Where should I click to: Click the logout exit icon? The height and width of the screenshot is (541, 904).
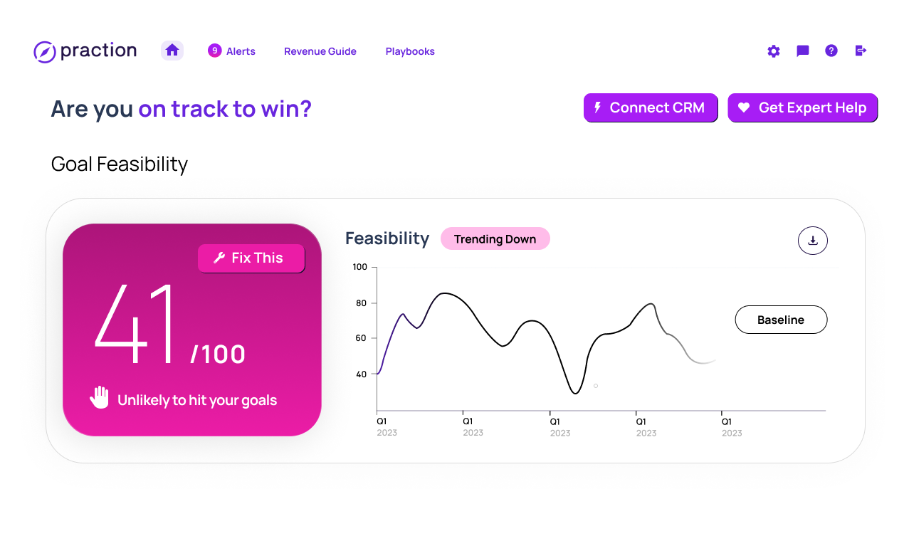click(861, 51)
